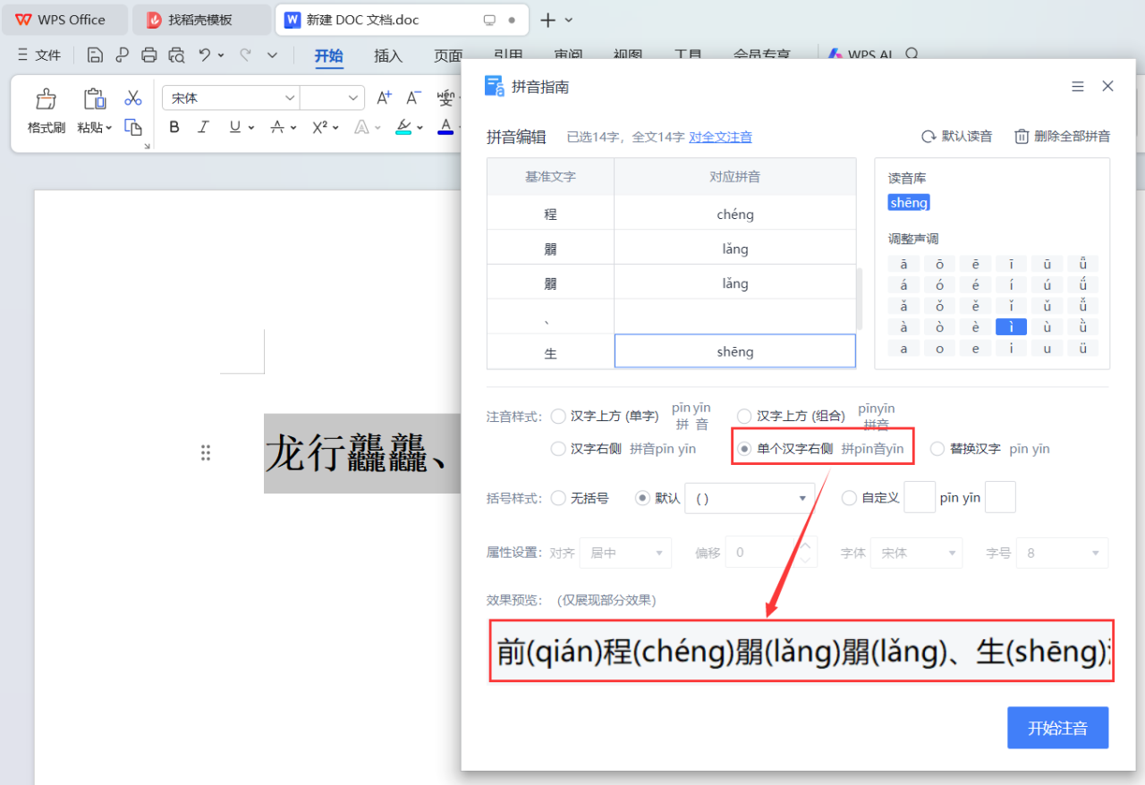The width and height of the screenshot is (1145, 785).
Task: Click the Print icon
Action: [149, 55]
